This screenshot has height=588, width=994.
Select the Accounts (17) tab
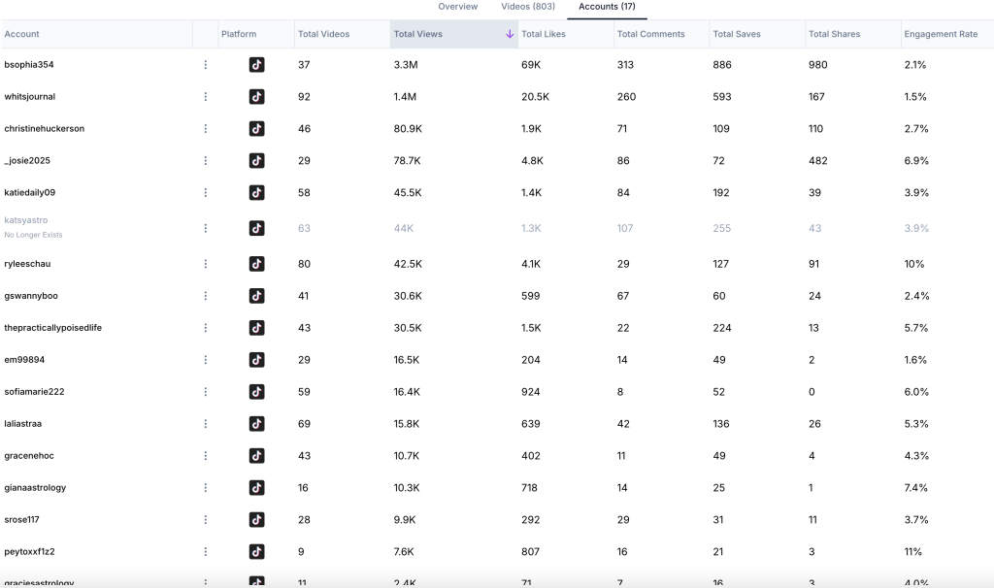(607, 7)
